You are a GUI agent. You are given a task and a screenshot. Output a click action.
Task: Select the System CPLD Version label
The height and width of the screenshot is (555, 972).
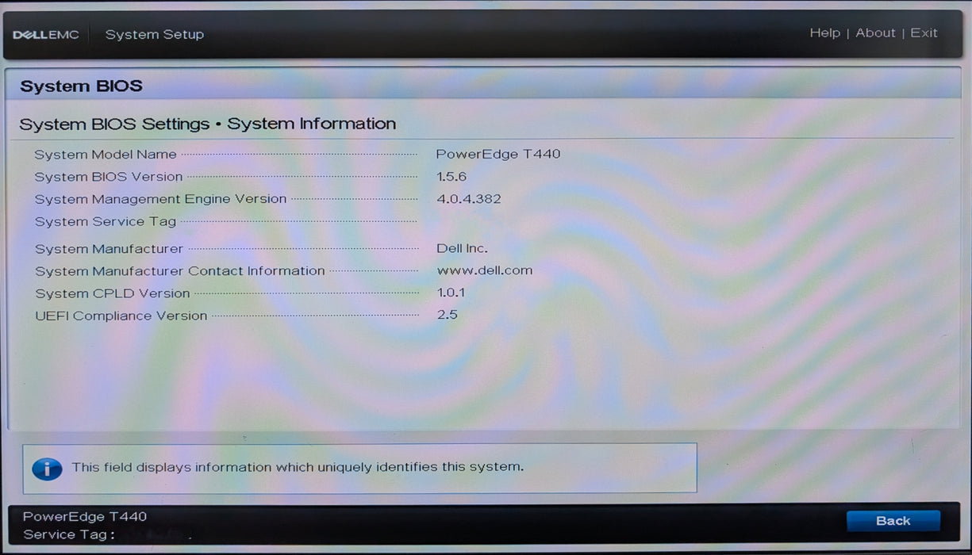click(x=113, y=293)
